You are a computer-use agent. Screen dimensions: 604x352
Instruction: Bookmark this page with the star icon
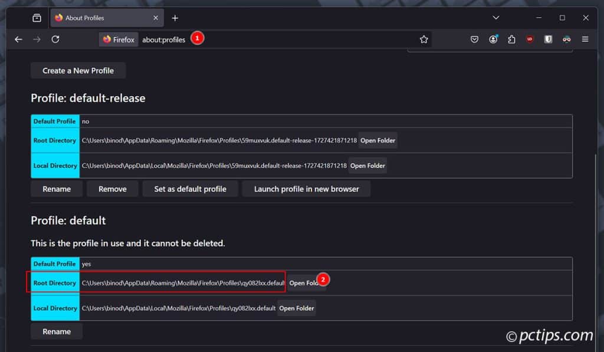[x=424, y=40]
